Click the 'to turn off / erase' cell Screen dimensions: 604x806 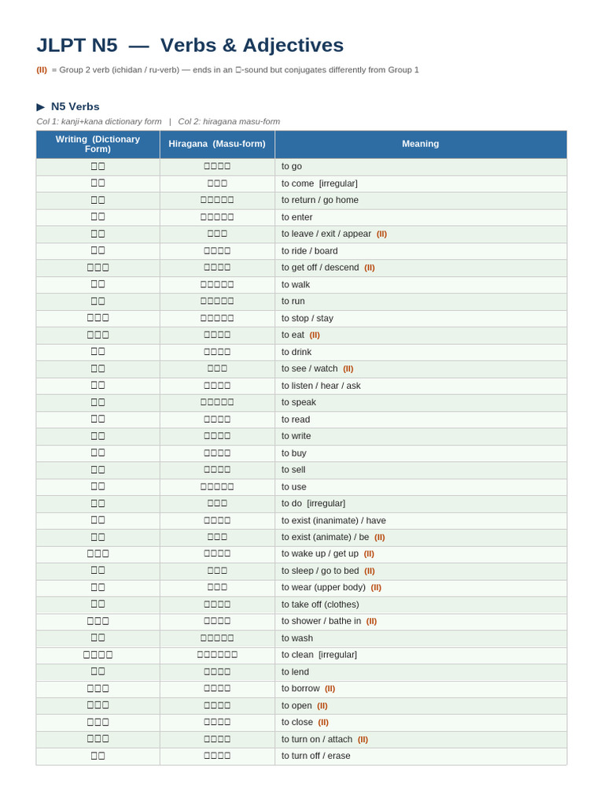click(x=421, y=756)
